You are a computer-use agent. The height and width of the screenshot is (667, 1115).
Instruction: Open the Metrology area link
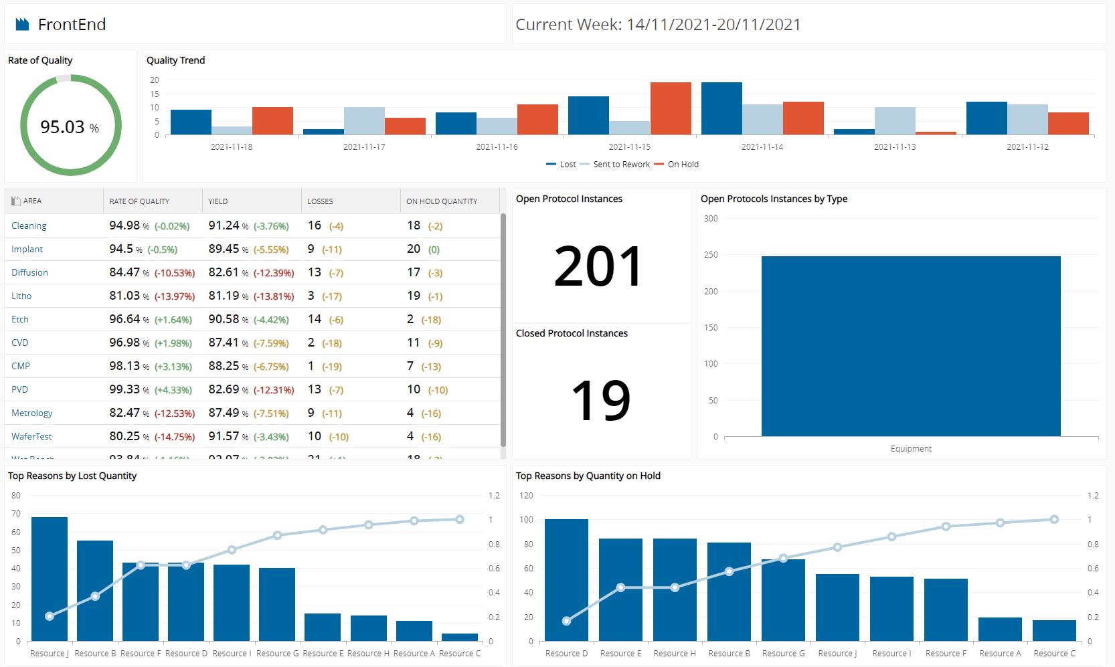pos(31,413)
